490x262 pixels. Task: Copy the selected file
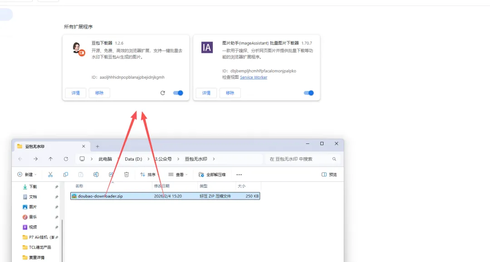point(66,175)
